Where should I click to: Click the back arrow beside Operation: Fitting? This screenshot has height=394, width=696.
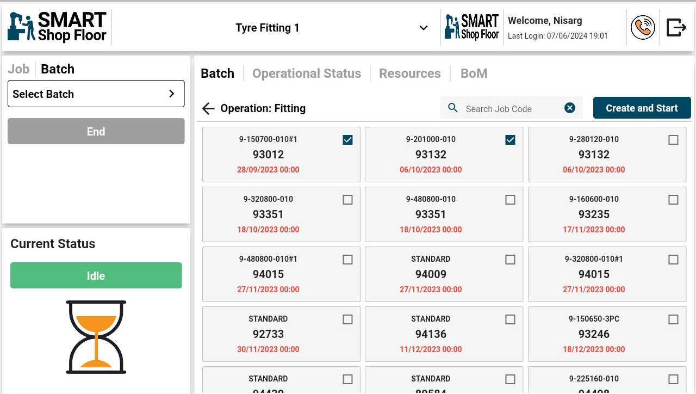pos(208,109)
